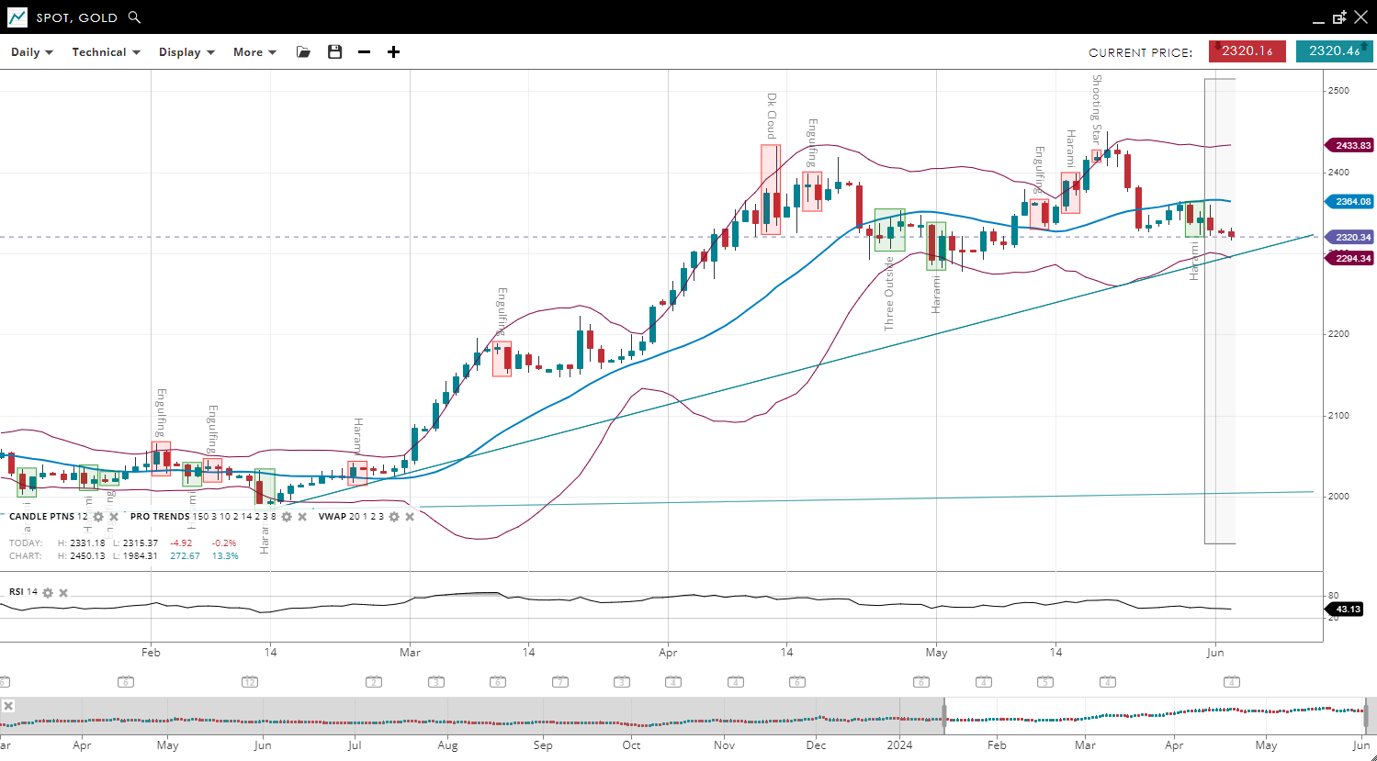Expand the Display options dropdown
The width and height of the screenshot is (1377, 761).
pos(186,52)
